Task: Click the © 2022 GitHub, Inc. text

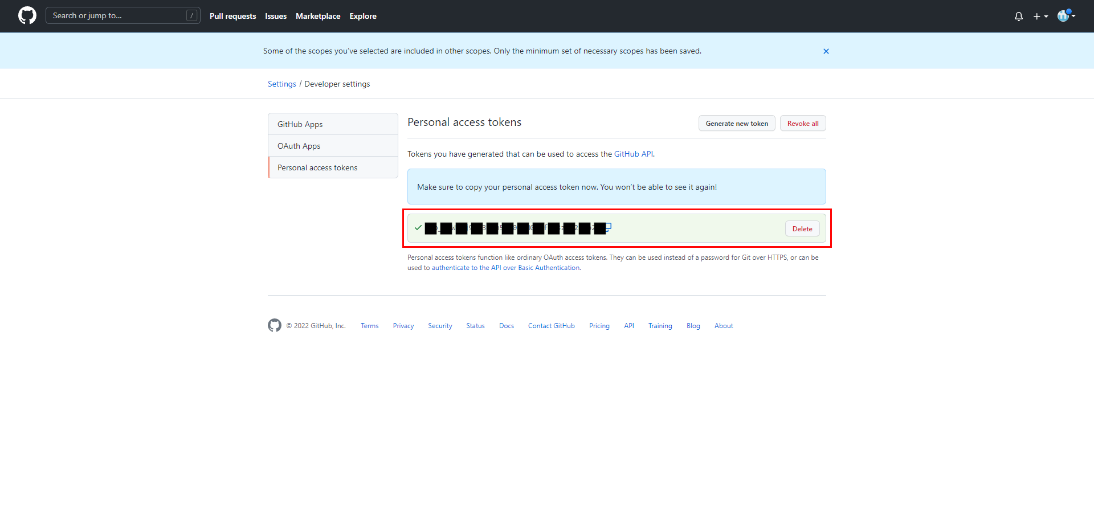Action: point(316,326)
